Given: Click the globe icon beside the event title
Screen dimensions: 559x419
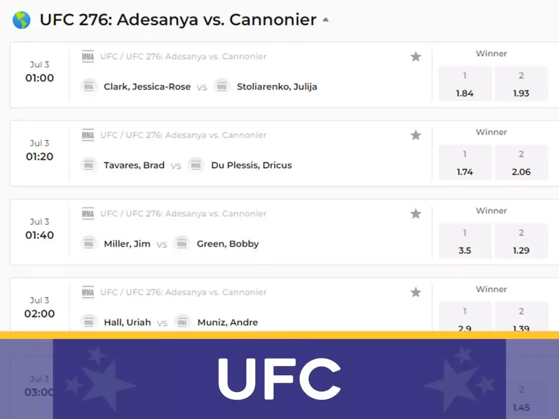Looking at the screenshot, I should (x=21, y=20).
